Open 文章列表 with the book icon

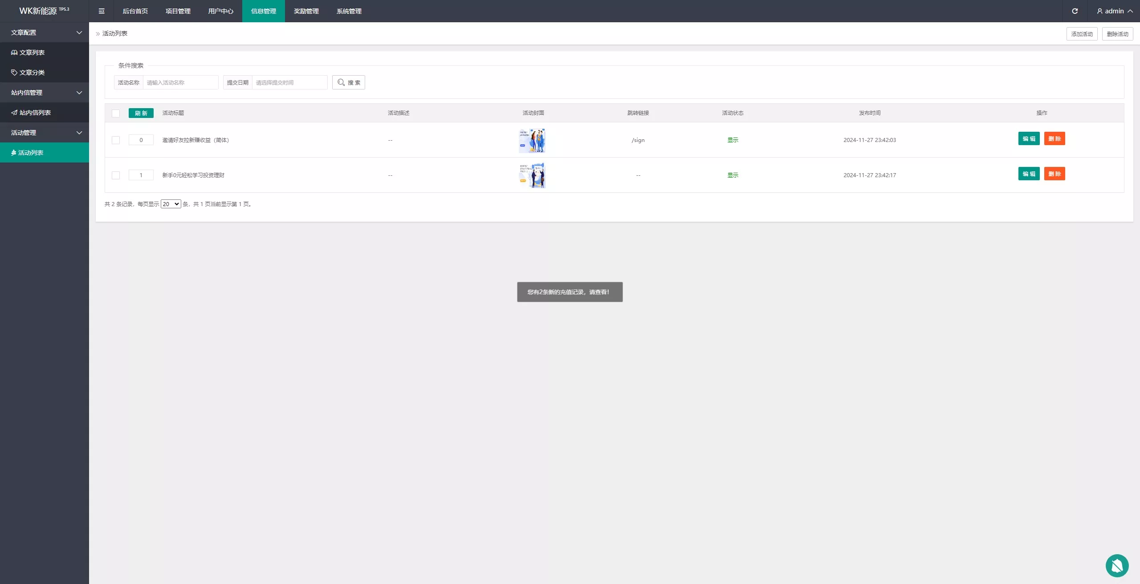(x=28, y=53)
